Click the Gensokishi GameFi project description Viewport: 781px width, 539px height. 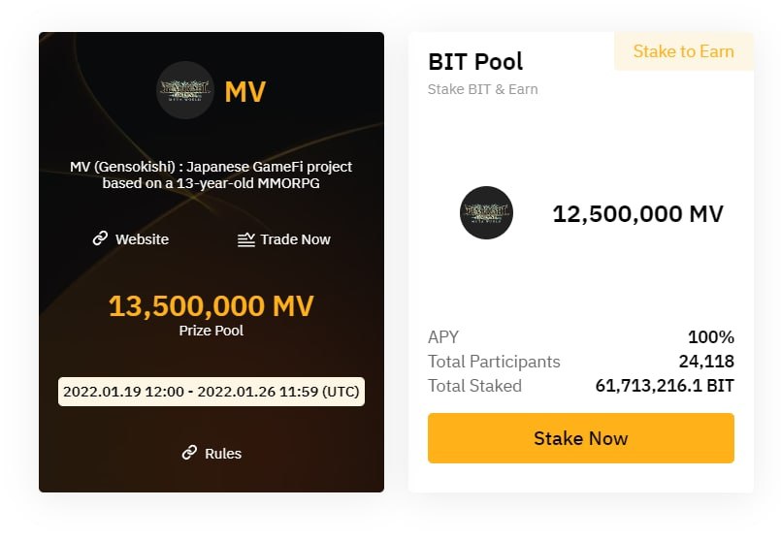(x=212, y=174)
